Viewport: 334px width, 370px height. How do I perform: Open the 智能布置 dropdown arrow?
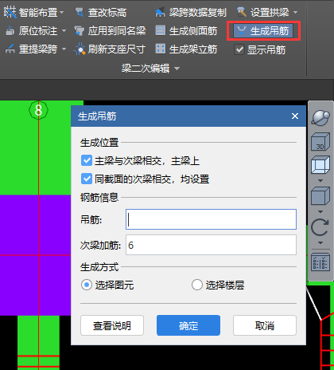[x=62, y=13]
